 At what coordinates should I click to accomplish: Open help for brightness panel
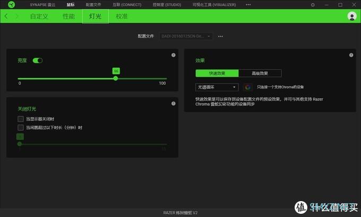coord(174,55)
